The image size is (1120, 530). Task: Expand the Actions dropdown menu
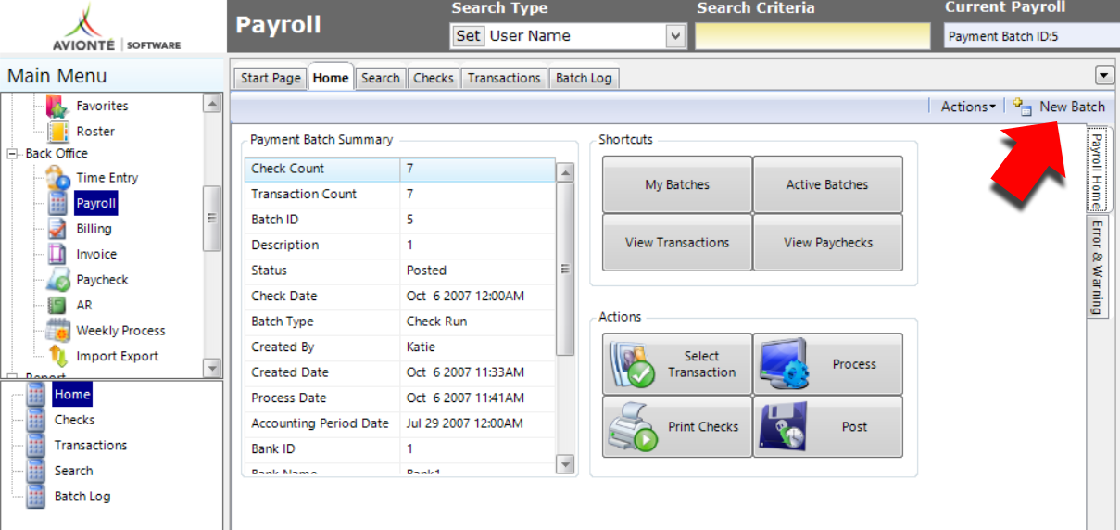968,107
